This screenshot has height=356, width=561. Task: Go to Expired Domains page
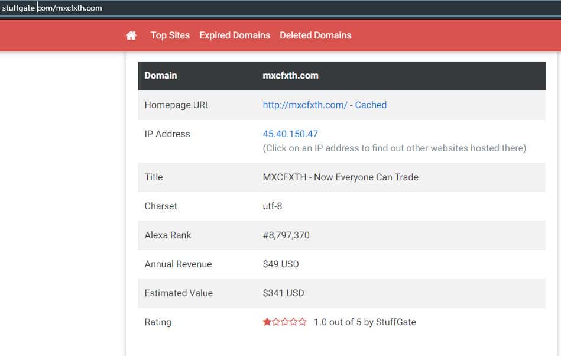tap(235, 35)
